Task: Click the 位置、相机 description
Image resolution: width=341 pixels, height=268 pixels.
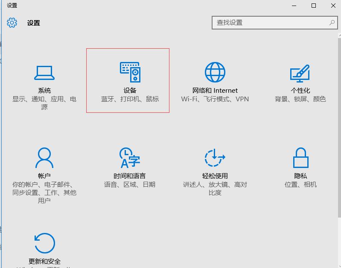Action: click(x=300, y=184)
